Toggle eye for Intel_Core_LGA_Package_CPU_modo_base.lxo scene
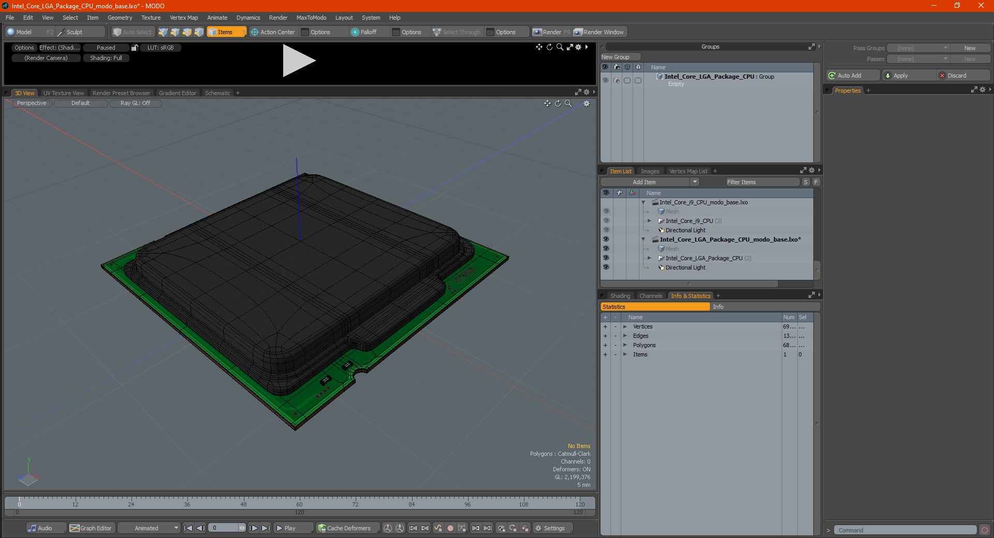This screenshot has width=994, height=538. point(606,240)
